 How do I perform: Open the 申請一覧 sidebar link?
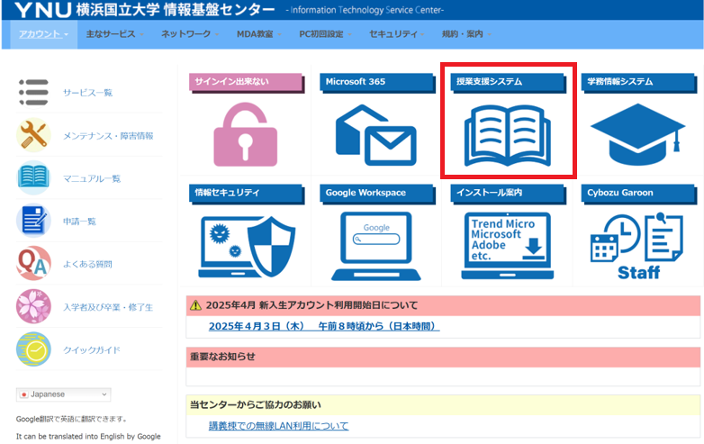(x=79, y=222)
